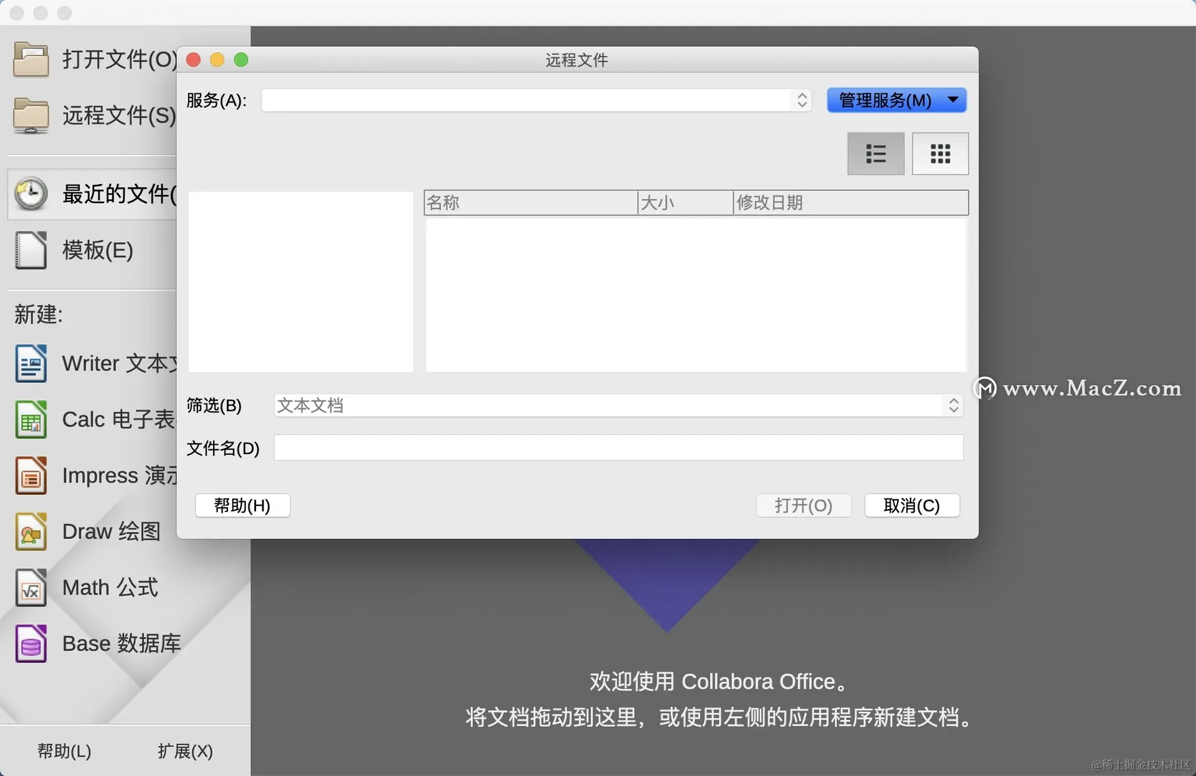Click the Draw drawing icon
The width and height of the screenshot is (1196, 776).
tap(31, 531)
